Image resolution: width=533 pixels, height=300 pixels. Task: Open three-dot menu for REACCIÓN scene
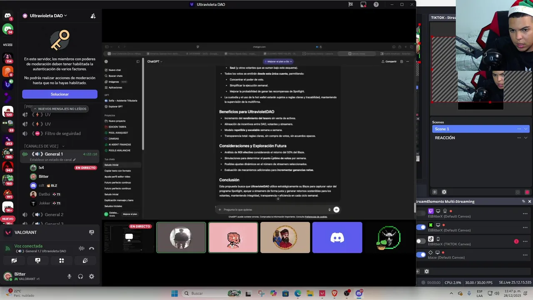519,137
